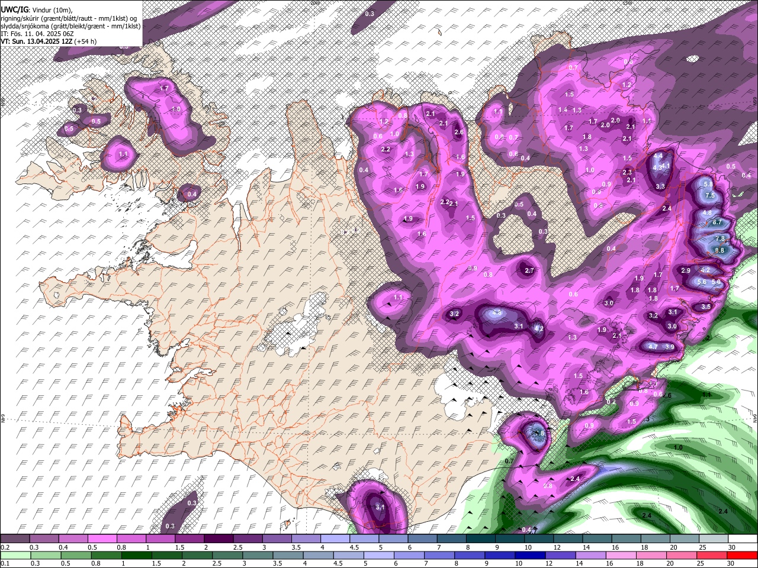Click the dark teal 8–9 swatch, upper legend row
The height and width of the screenshot is (568, 758).
tap(481, 539)
